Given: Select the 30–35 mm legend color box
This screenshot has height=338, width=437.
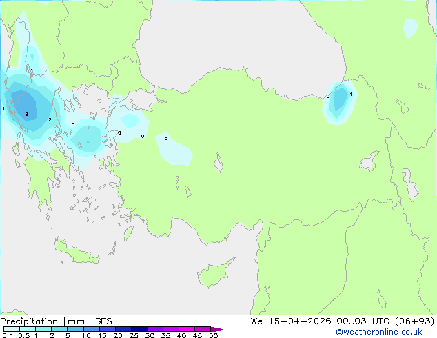Looking at the screenshot, I should pyautogui.click(x=155, y=329).
